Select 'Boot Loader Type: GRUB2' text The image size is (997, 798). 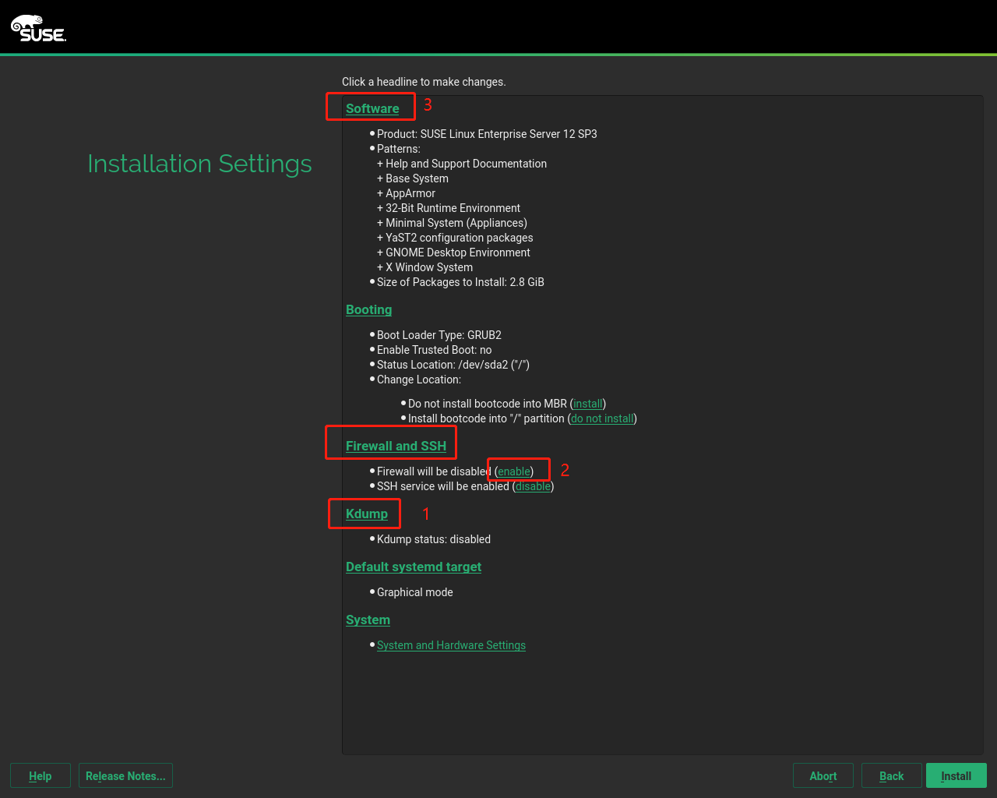(x=439, y=335)
